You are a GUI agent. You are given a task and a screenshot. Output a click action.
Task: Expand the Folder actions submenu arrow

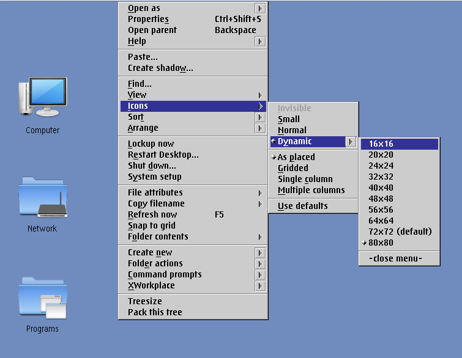(260, 263)
